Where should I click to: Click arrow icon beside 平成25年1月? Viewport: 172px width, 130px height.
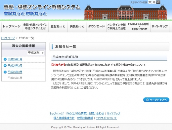tap(5, 59)
